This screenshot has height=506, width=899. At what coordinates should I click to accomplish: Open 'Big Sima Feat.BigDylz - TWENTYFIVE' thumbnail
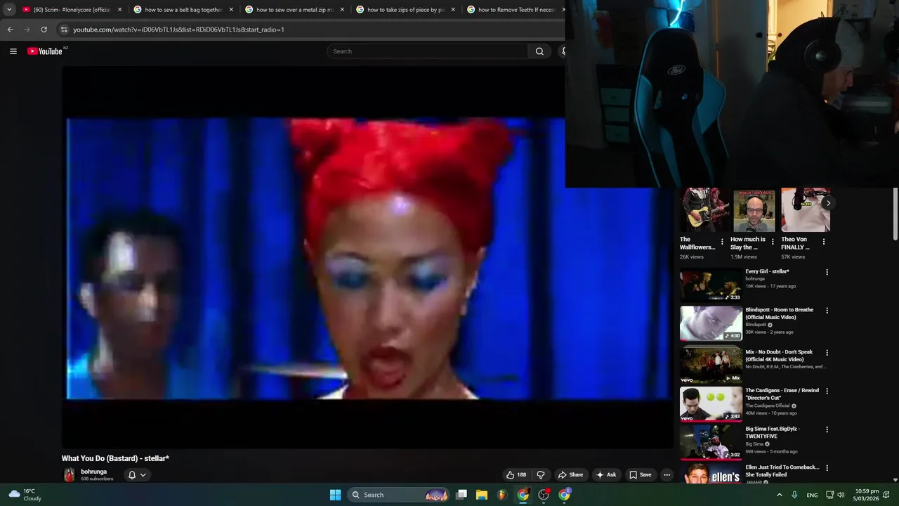click(x=711, y=442)
